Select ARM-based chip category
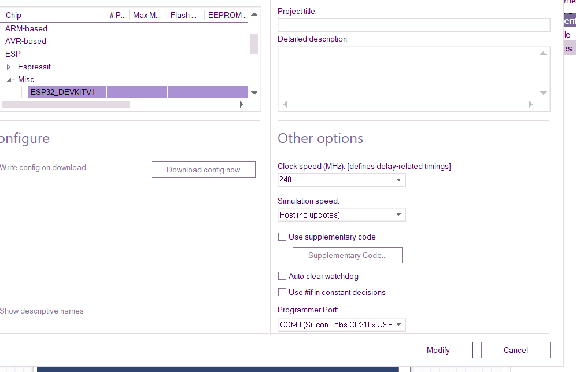Image resolution: width=576 pixels, height=372 pixels. pyautogui.click(x=27, y=28)
